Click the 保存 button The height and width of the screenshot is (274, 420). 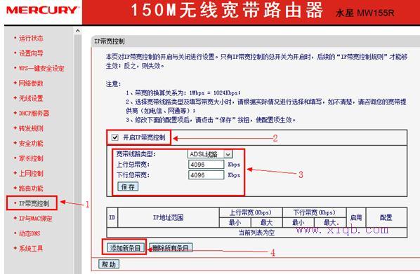tap(128, 186)
